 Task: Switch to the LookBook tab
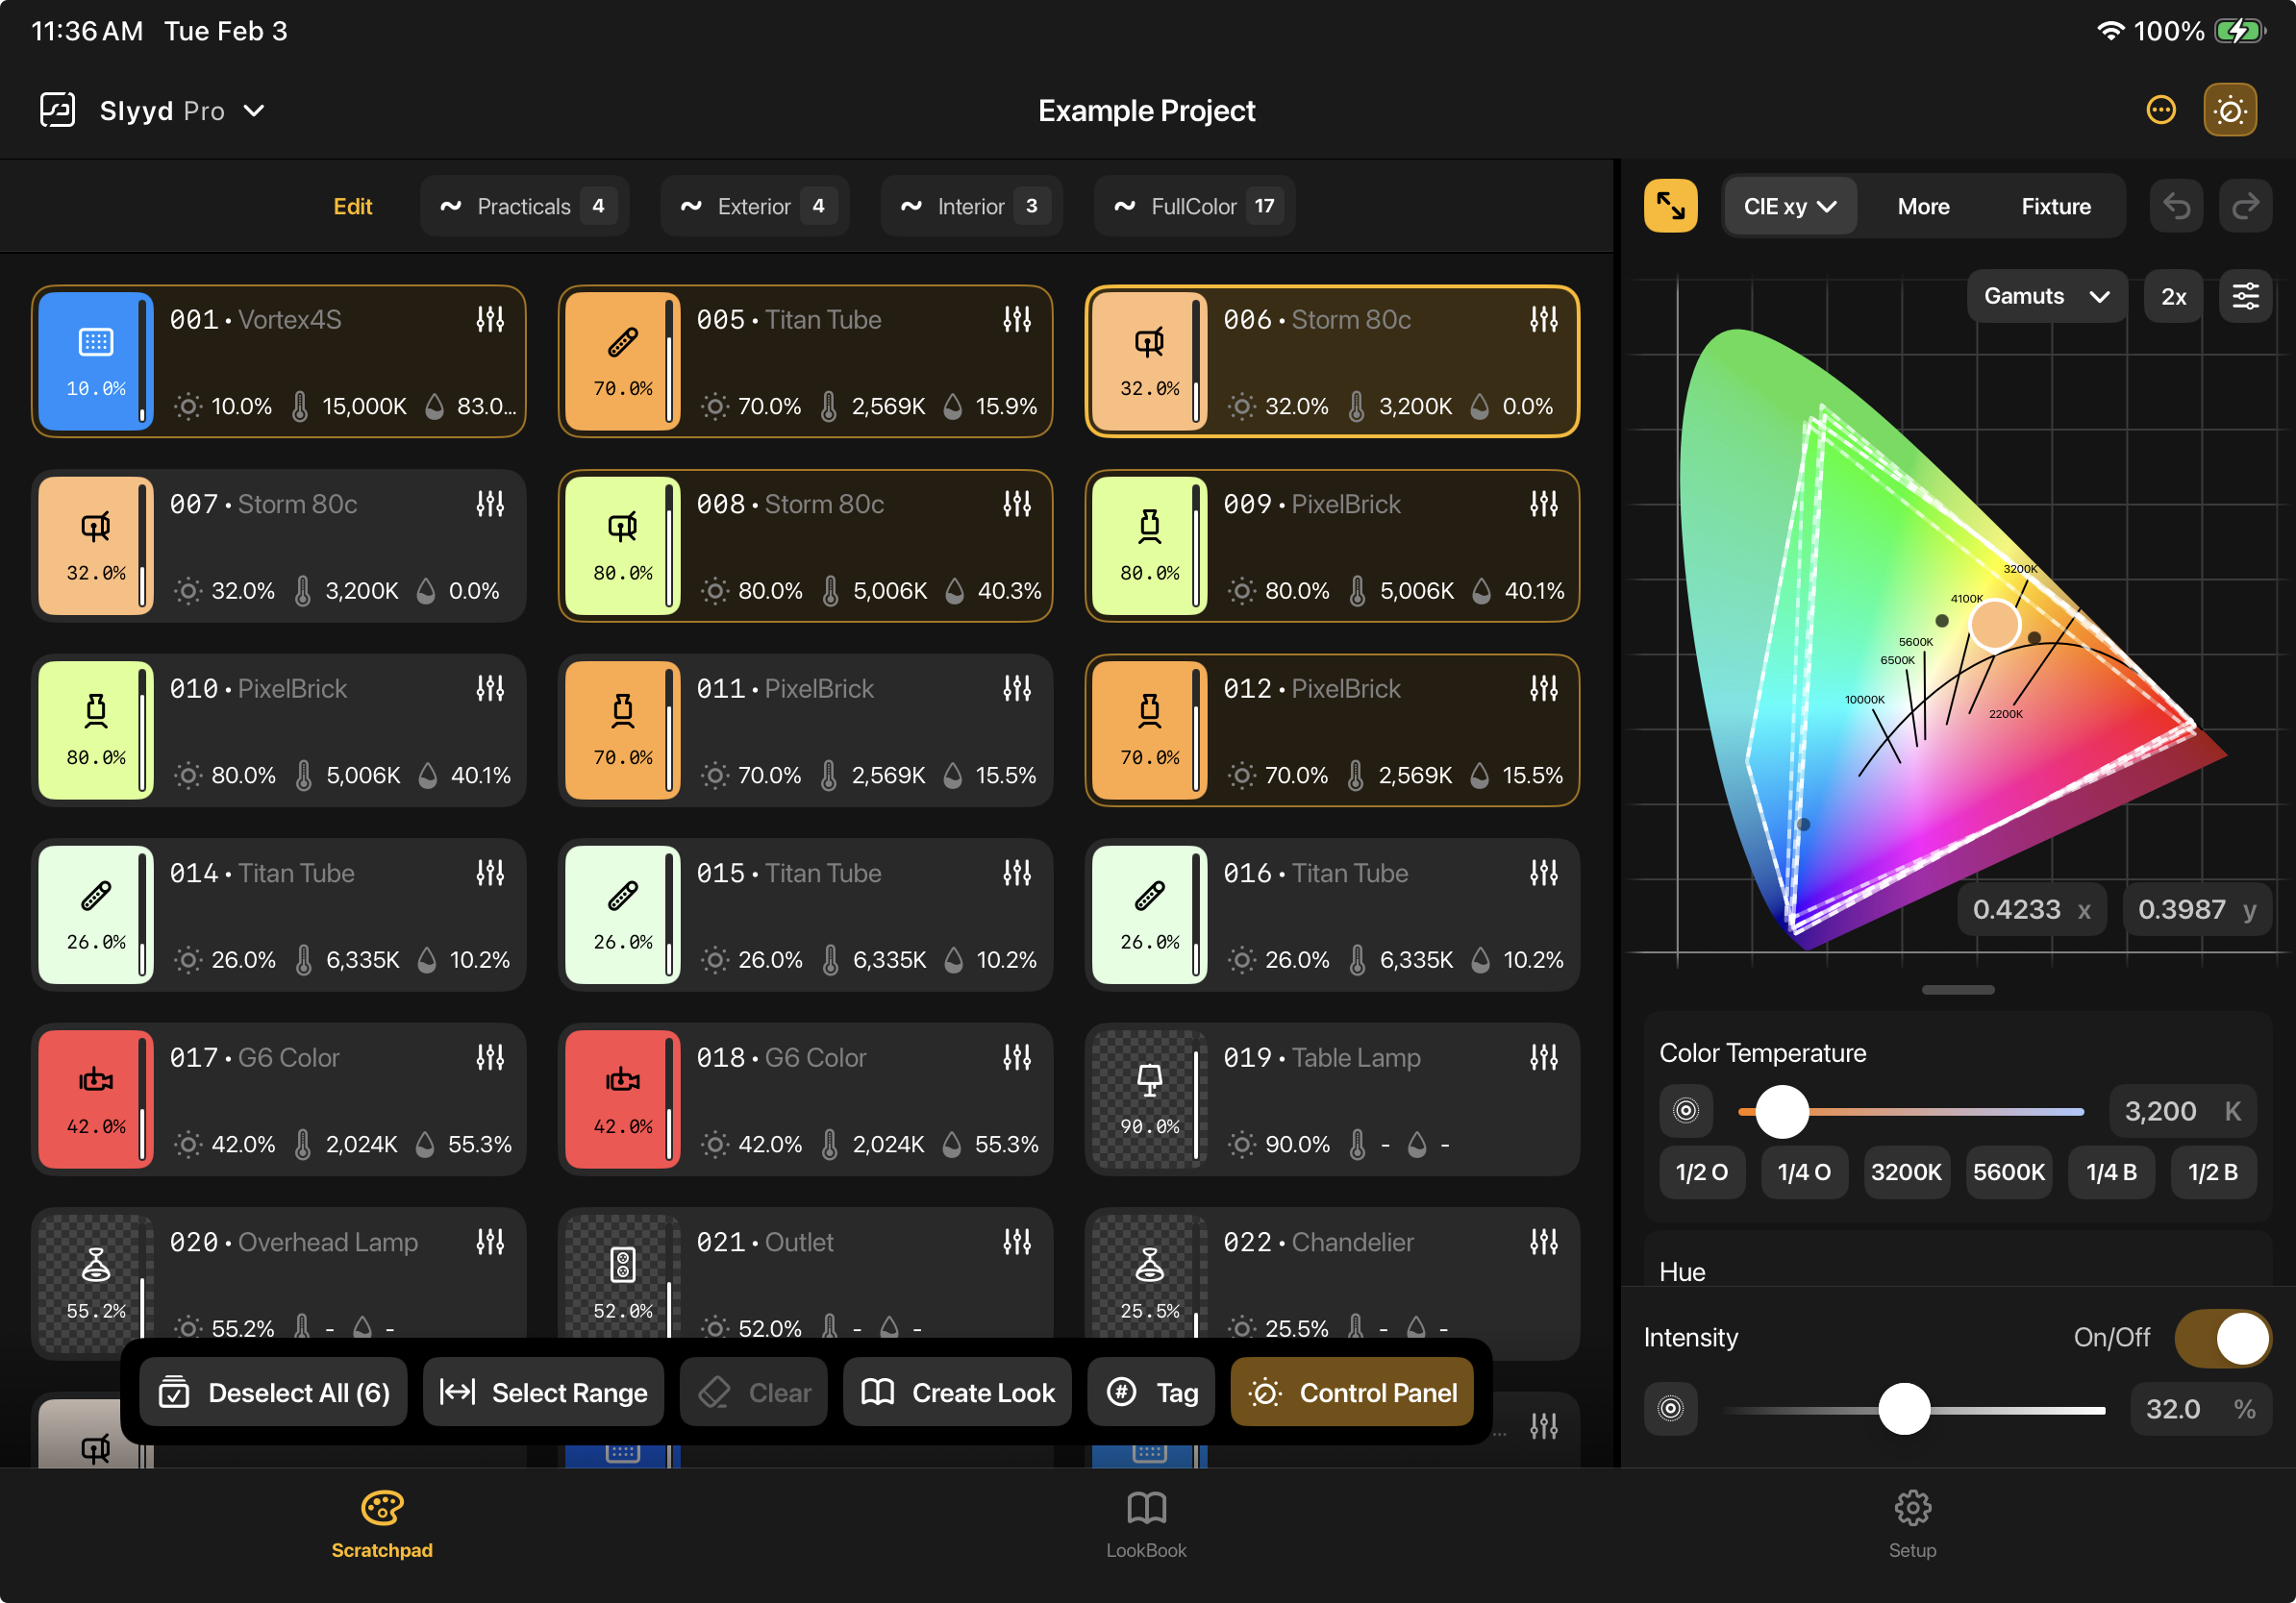click(1146, 1523)
